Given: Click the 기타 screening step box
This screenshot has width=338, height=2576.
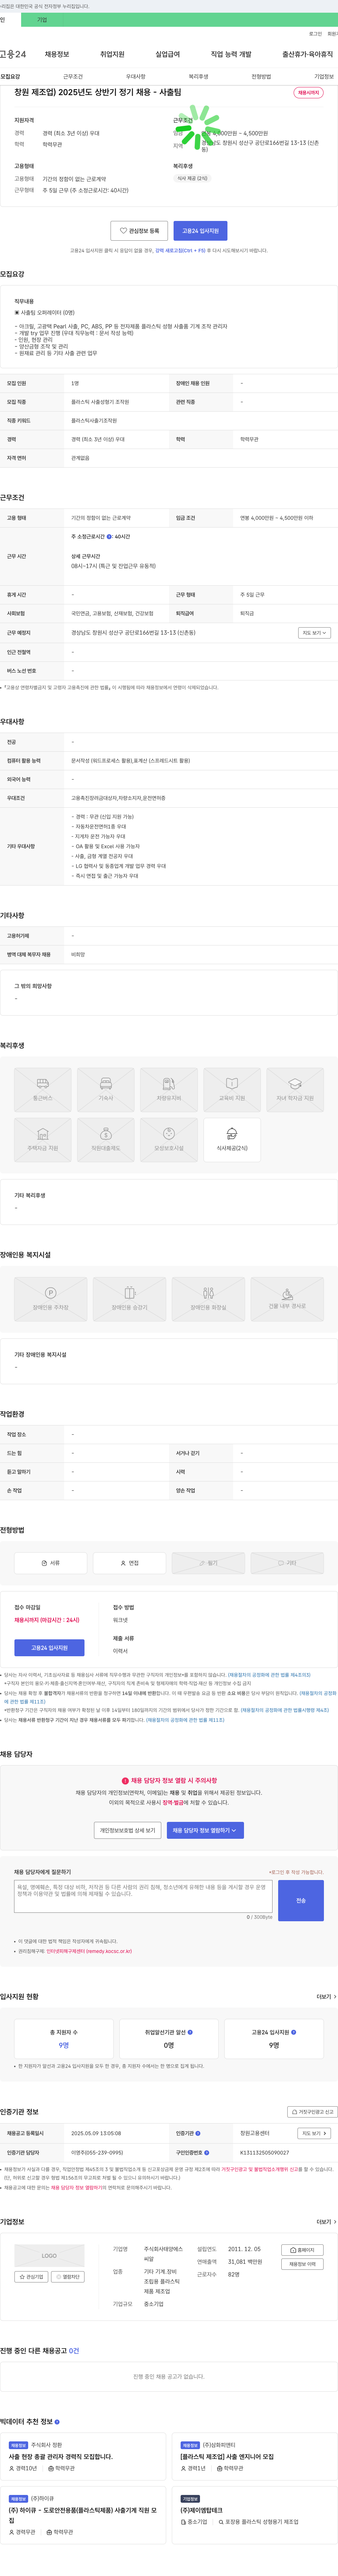Looking at the screenshot, I should pos(287,1563).
